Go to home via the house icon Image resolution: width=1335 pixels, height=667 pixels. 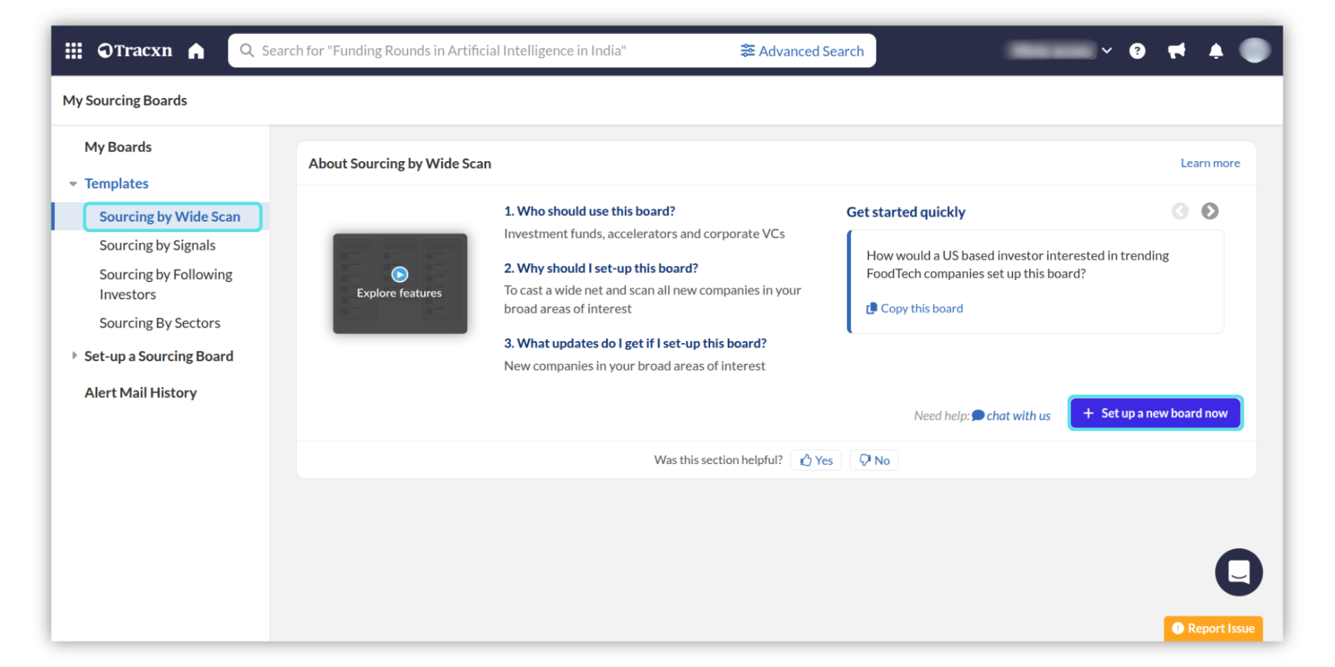pos(196,51)
